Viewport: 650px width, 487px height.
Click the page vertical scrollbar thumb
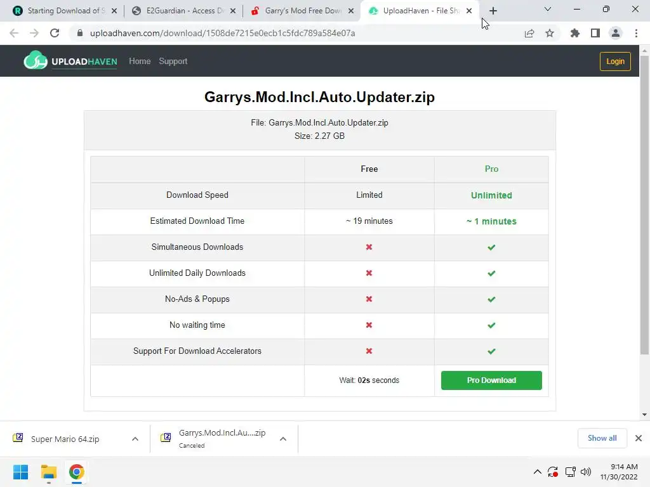point(644,205)
